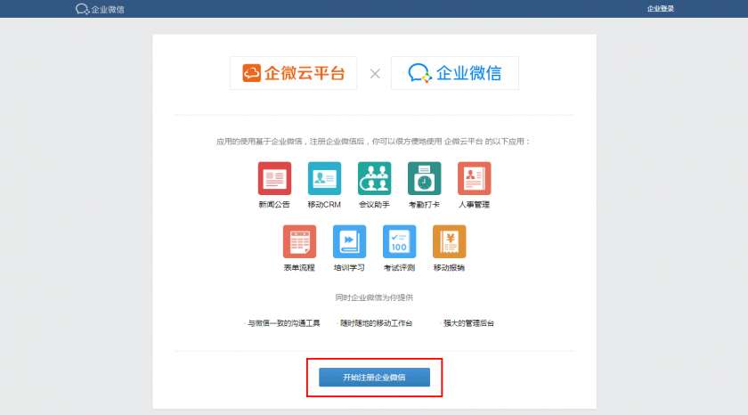Image resolution: width=748 pixels, height=415 pixels.
Task: Select the 会议助手 meeting assistant icon
Action: 375,178
